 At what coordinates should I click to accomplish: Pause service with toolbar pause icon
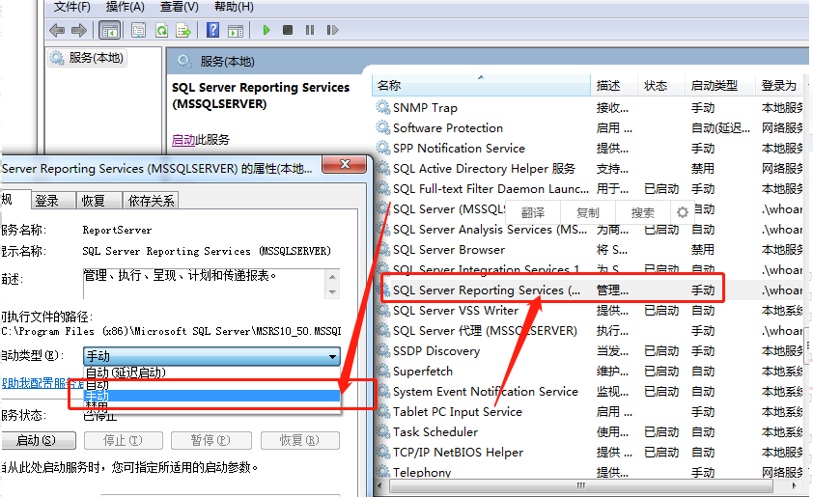[x=310, y=30]
